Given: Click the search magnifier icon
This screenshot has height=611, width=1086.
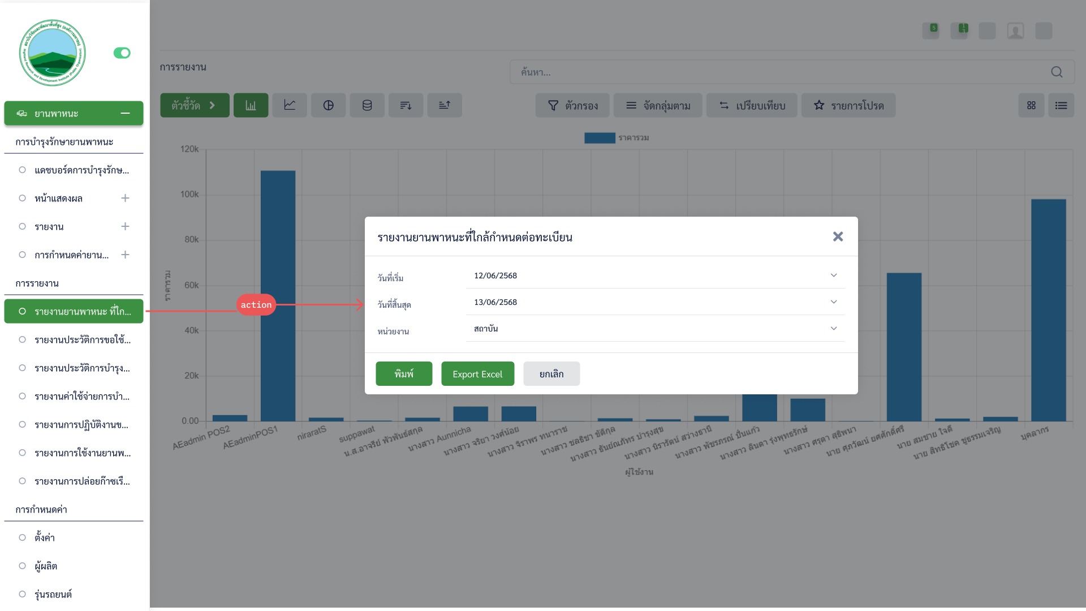Looking at the screenshot, I should (x=1057, y=72).
